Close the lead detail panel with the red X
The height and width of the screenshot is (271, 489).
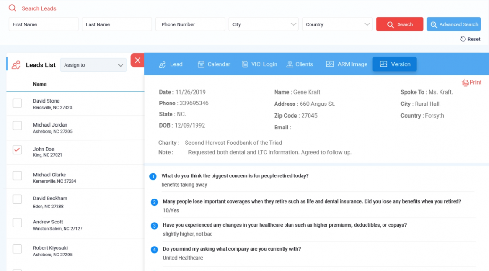(138, 60)
